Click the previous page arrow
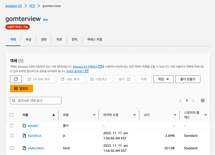 181,101
